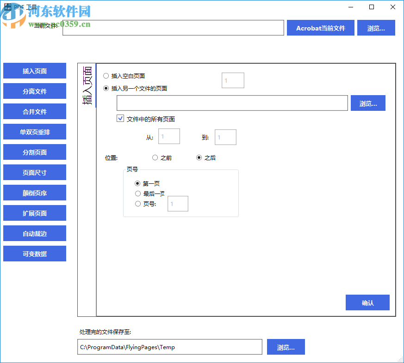This screenshot has height=363, width=404.
Task: Select the 页面尺寸 (Page Size) function
Action: 34,172
